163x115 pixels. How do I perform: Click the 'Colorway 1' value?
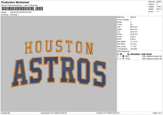[x=14, y=15]
